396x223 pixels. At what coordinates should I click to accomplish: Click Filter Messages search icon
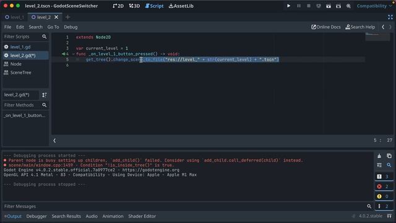pyautogui.click(x=369, y=206)
